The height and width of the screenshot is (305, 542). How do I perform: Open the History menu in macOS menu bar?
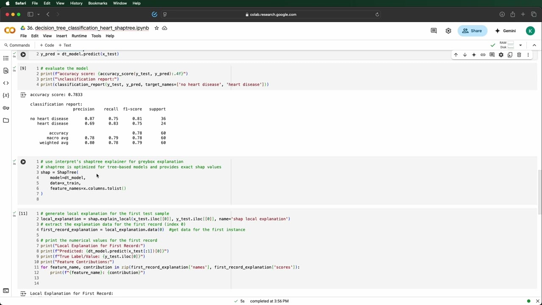point(76,3)
